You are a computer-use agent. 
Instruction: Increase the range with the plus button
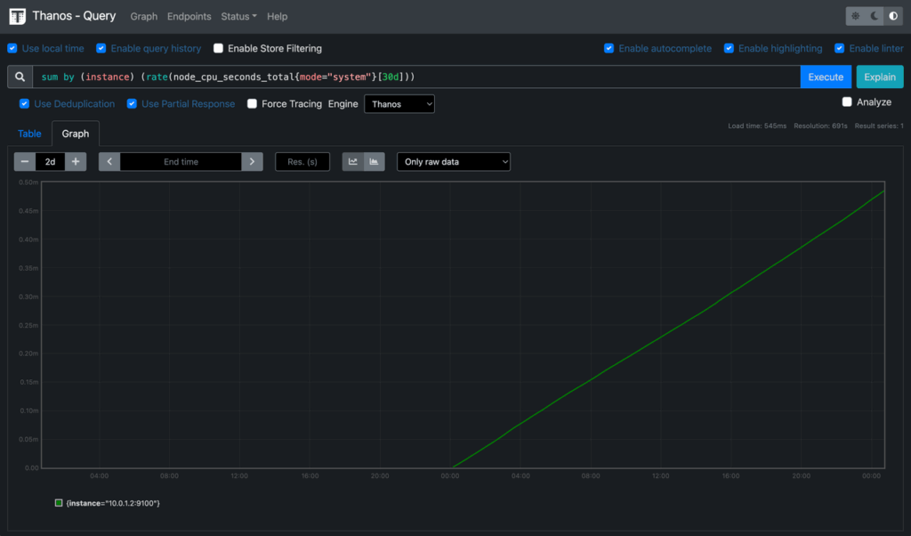(76, 162)
